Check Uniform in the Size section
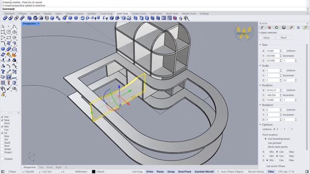 tap(284, 51)
